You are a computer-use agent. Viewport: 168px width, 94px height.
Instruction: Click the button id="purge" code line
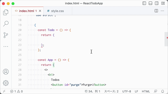(x=78, y=85)
